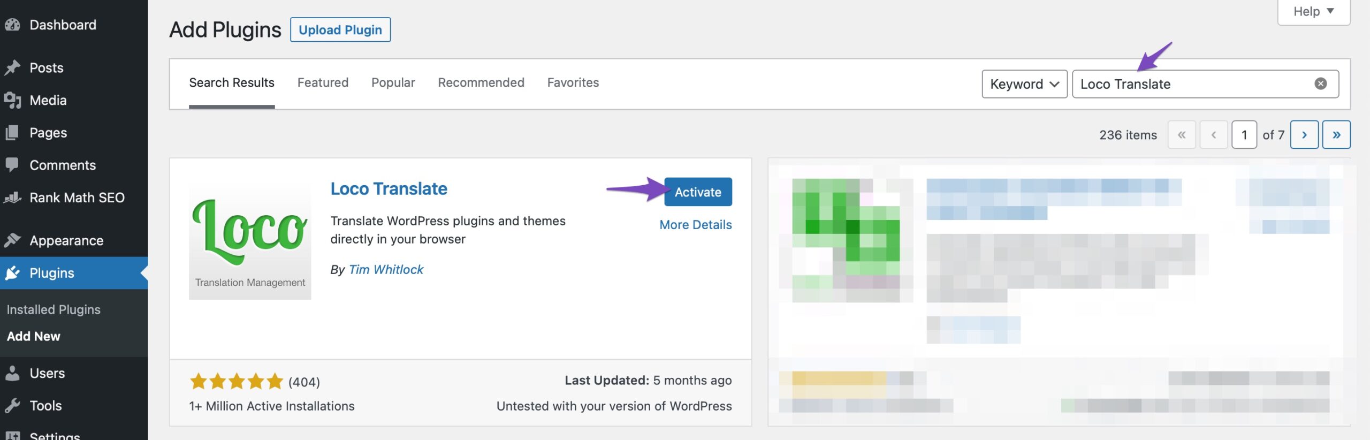Open the Loco Translate logo thumbnail
1370x440 pixels.
tap(250, 239)
